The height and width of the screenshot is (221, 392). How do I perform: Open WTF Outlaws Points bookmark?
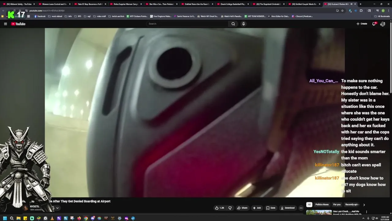pyautogui.click(x=137, y=16)
